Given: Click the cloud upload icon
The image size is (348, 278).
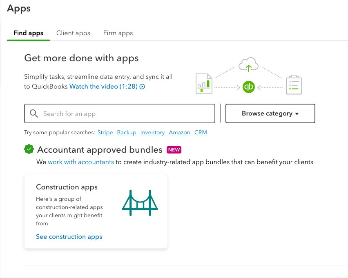Looking at the screenshot, I should click(249, 64).
